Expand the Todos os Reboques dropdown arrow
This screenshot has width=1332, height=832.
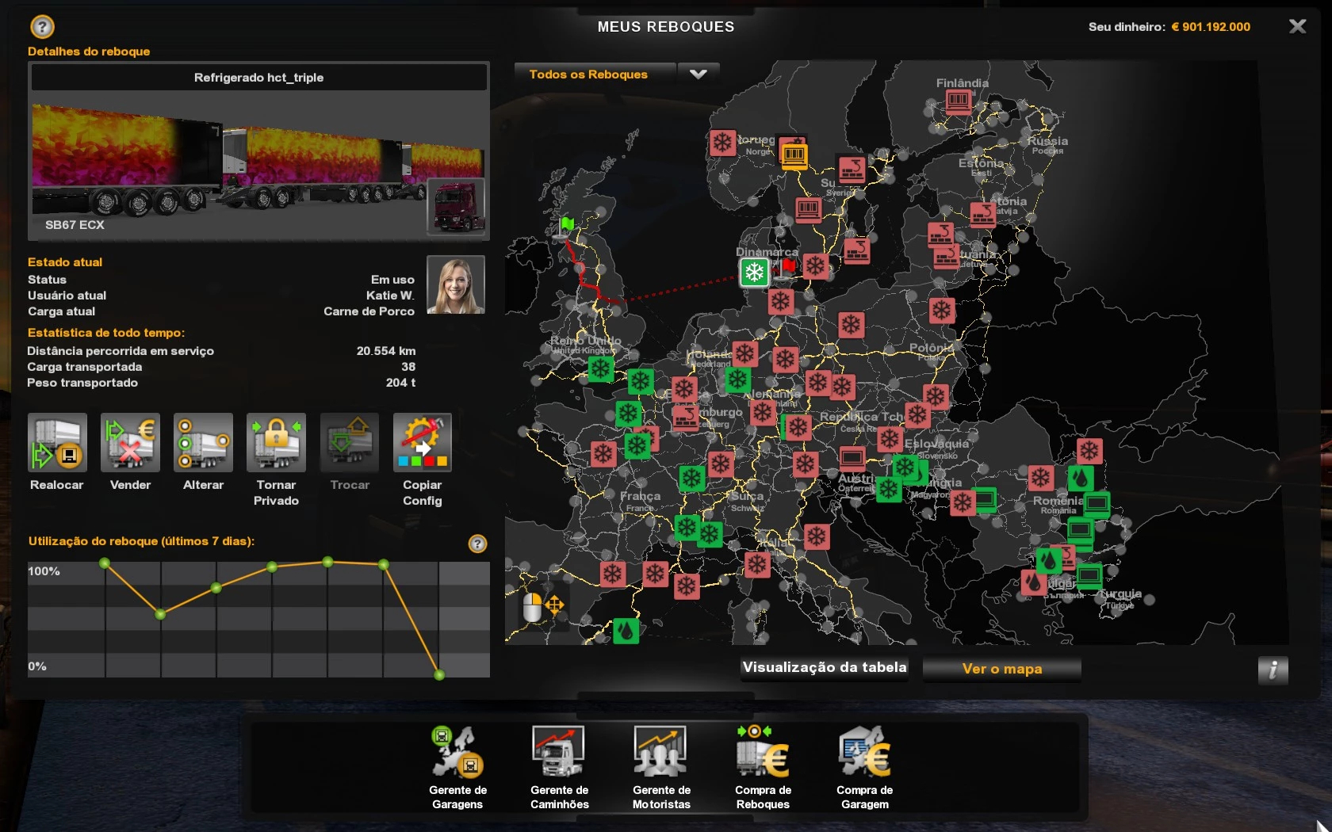(x=698, y=74)
